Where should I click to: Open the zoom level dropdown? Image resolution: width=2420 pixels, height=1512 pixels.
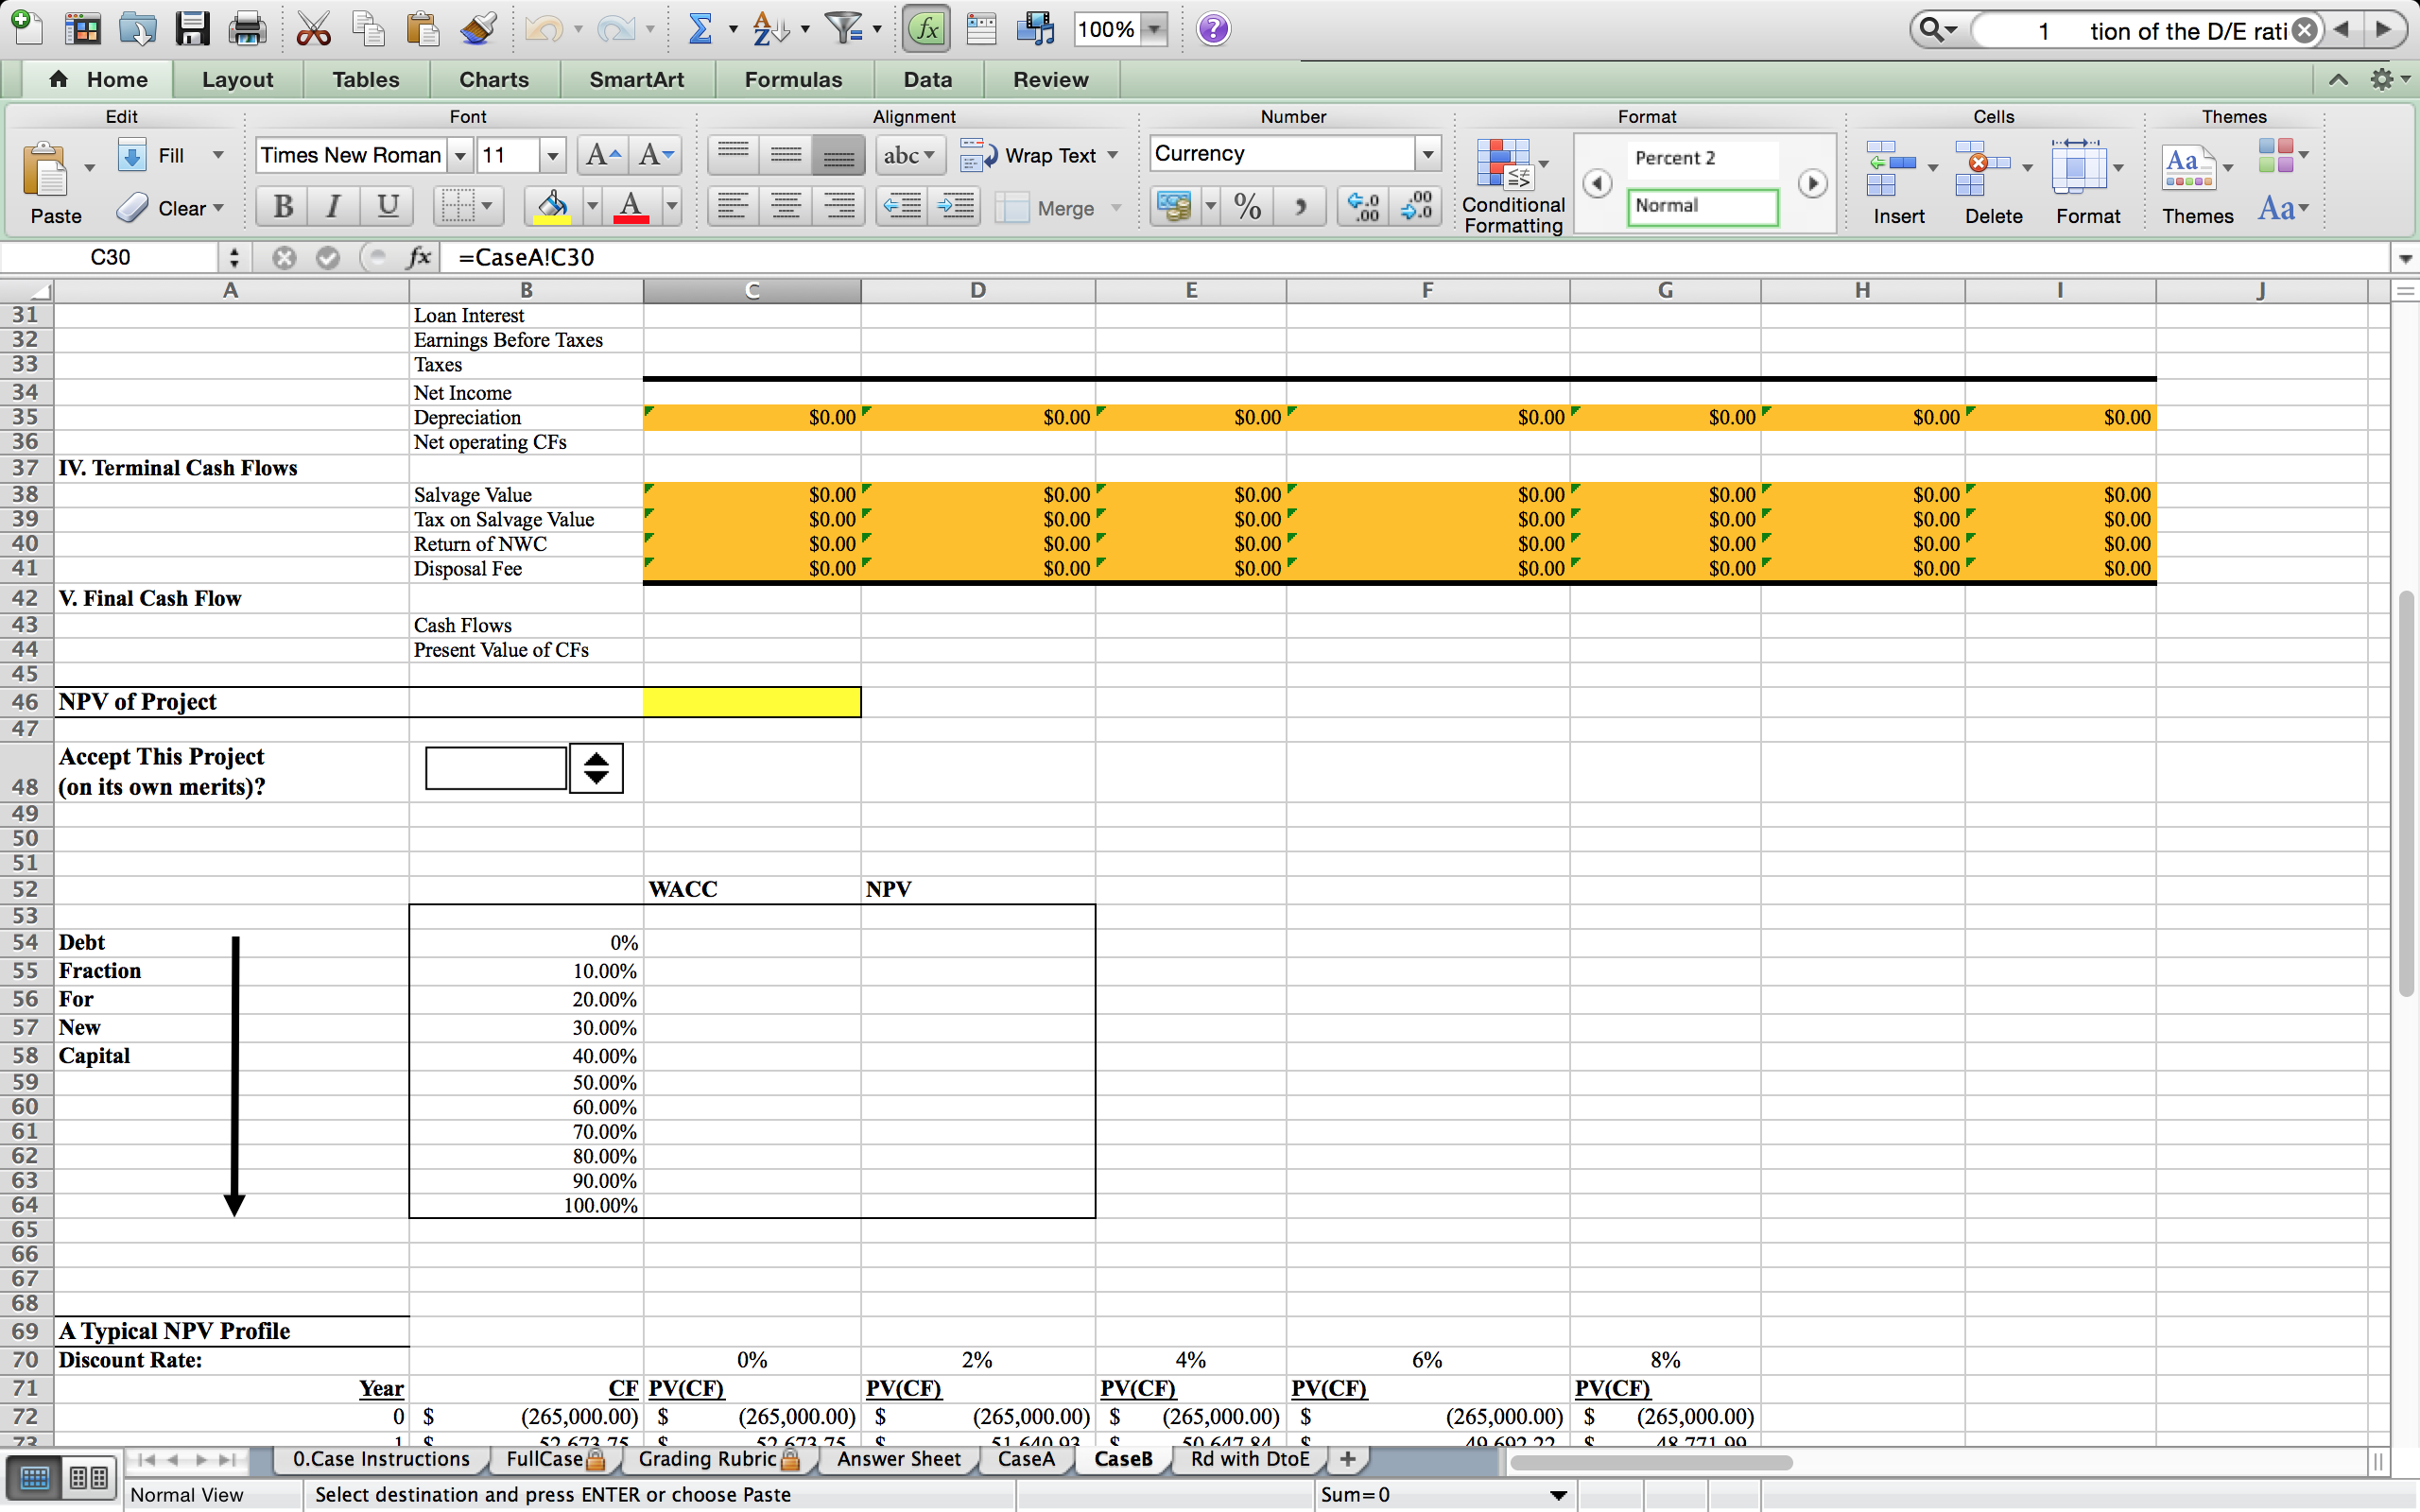[1152, 28]
